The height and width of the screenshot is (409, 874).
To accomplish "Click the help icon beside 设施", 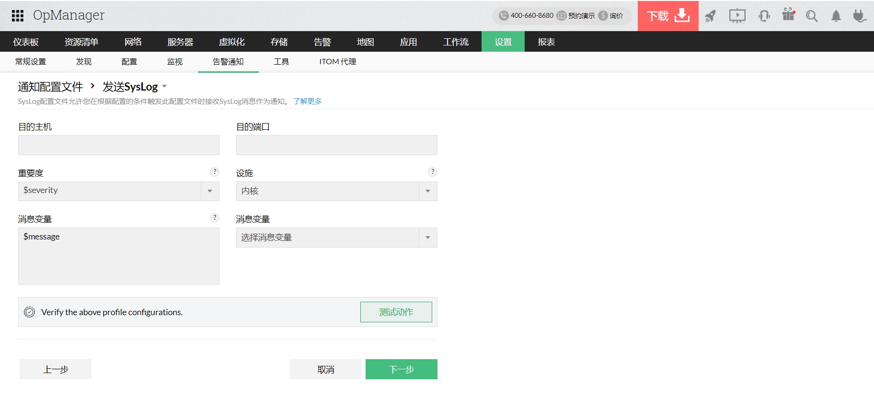I will click(433, 172).
